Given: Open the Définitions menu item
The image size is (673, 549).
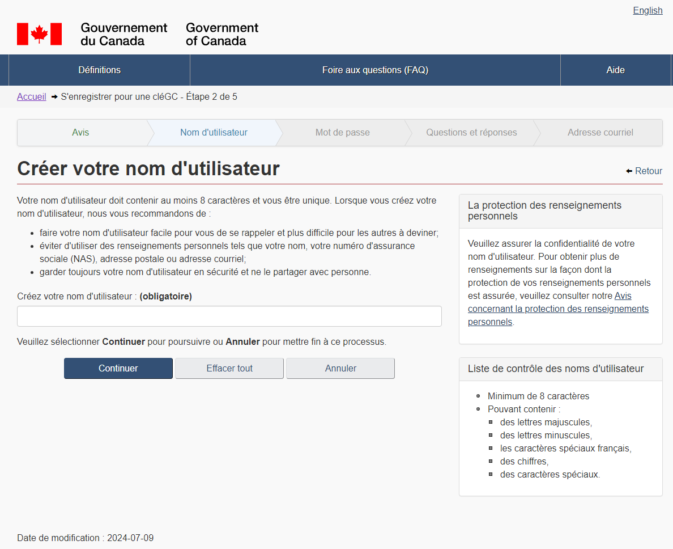Looking at the screenshot, I should click(x=99, y=70).
